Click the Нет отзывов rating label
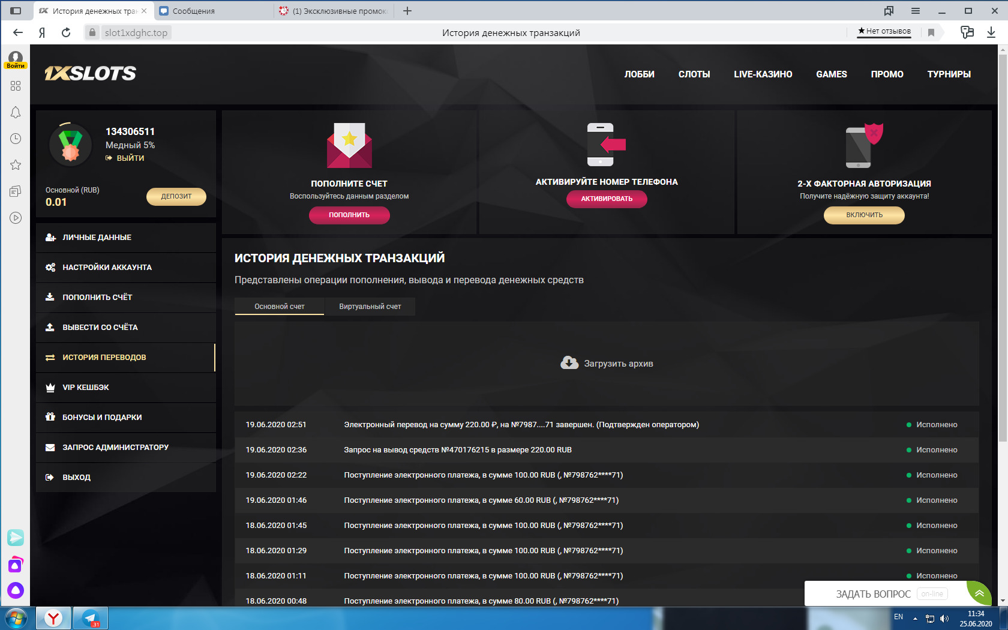1008x630 pixels. (x=884, y=31)
